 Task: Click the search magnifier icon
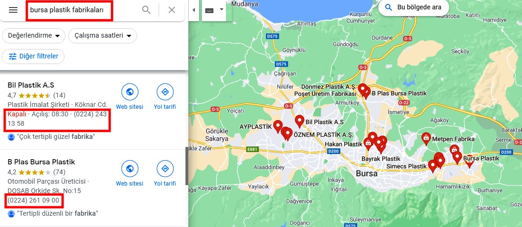[146, 10]
